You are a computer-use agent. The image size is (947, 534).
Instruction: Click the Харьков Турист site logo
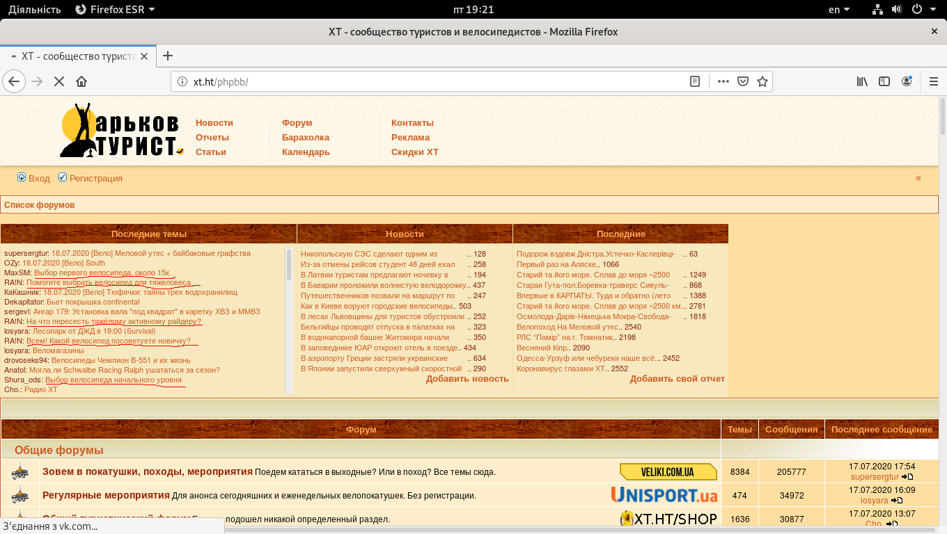[x=122, y=131]
